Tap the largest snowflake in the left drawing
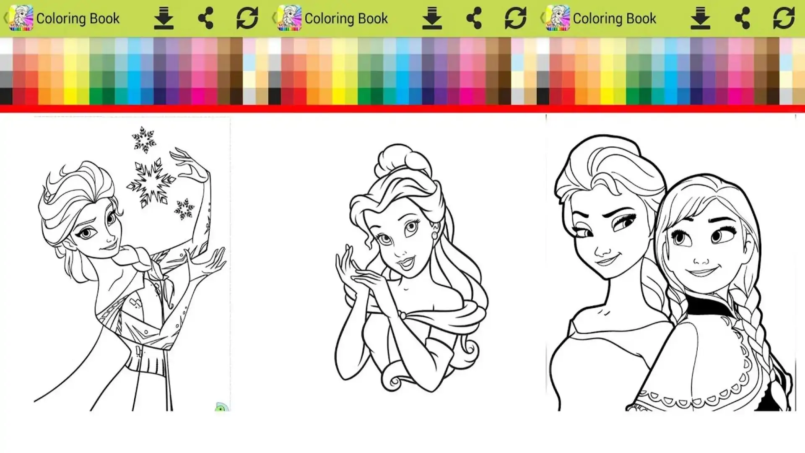This screenshot has height=453, width=805. pos(151,182)
